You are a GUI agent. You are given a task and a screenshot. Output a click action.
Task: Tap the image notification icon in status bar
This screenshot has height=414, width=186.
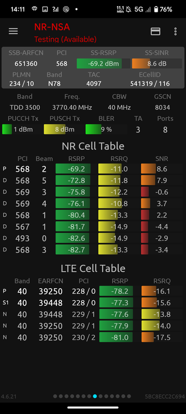click(45, 9)
